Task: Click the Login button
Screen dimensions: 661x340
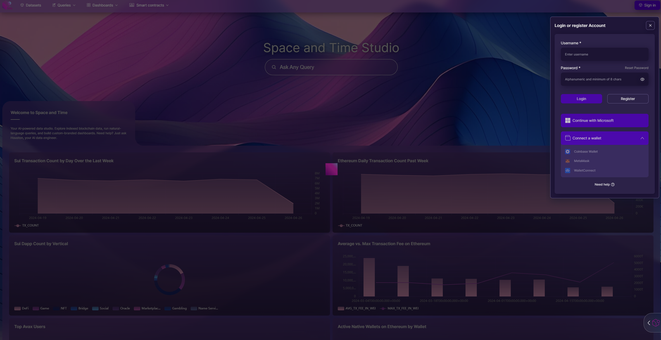Action: point(581,99)
